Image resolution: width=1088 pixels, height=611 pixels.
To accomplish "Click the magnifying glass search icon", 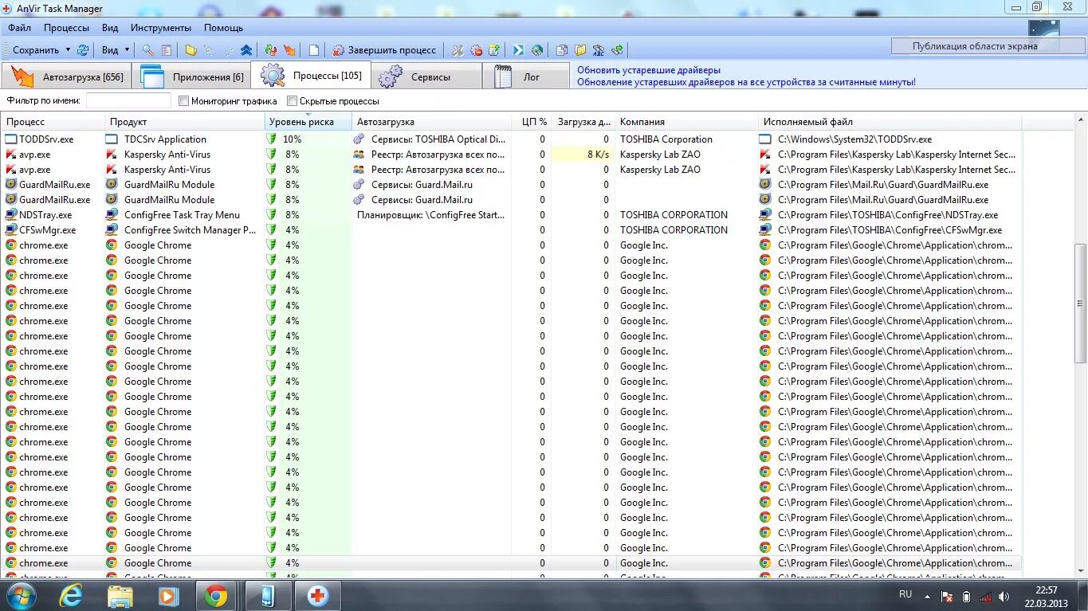I will click(147, 49).
